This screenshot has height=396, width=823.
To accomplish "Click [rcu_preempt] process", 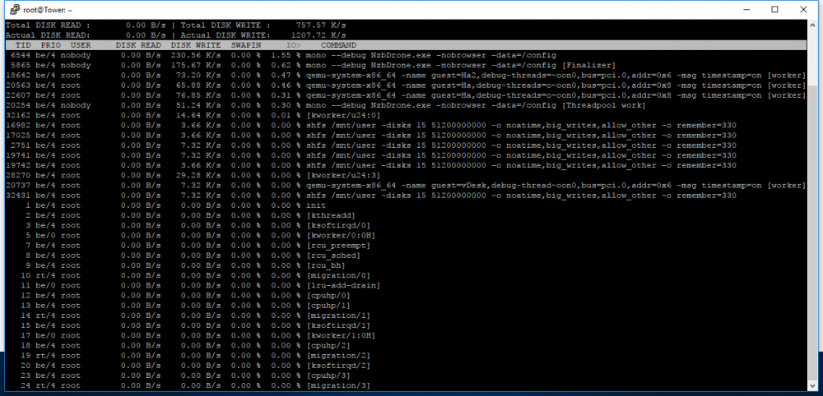I will coord(338,246).
